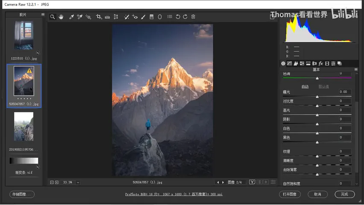Select the Radial Filter tool
Viewport: 364px width, 205px height.
(160, 17)
